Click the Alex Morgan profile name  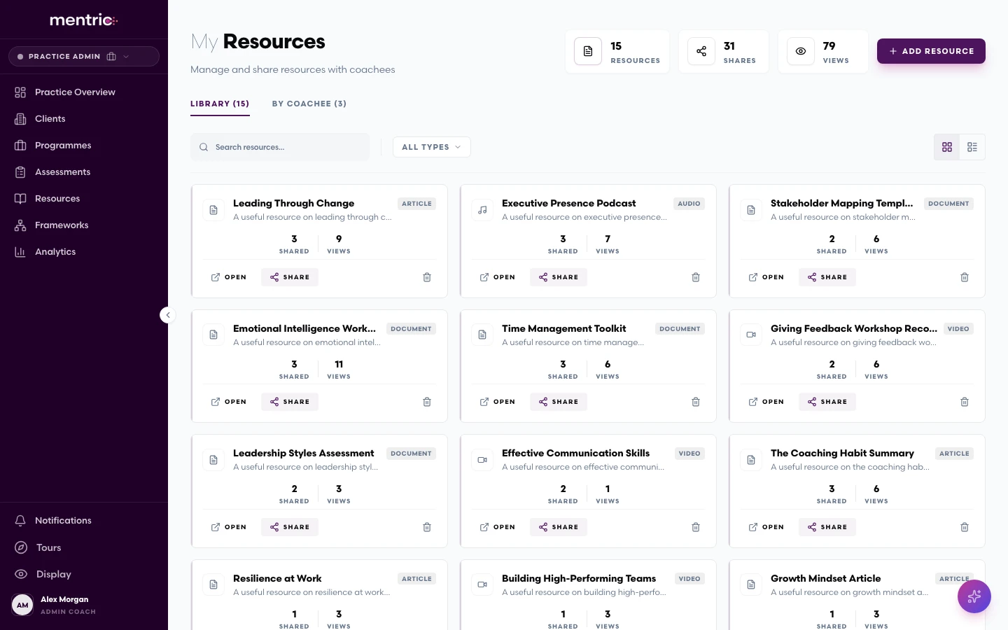(x=64, y=599)
